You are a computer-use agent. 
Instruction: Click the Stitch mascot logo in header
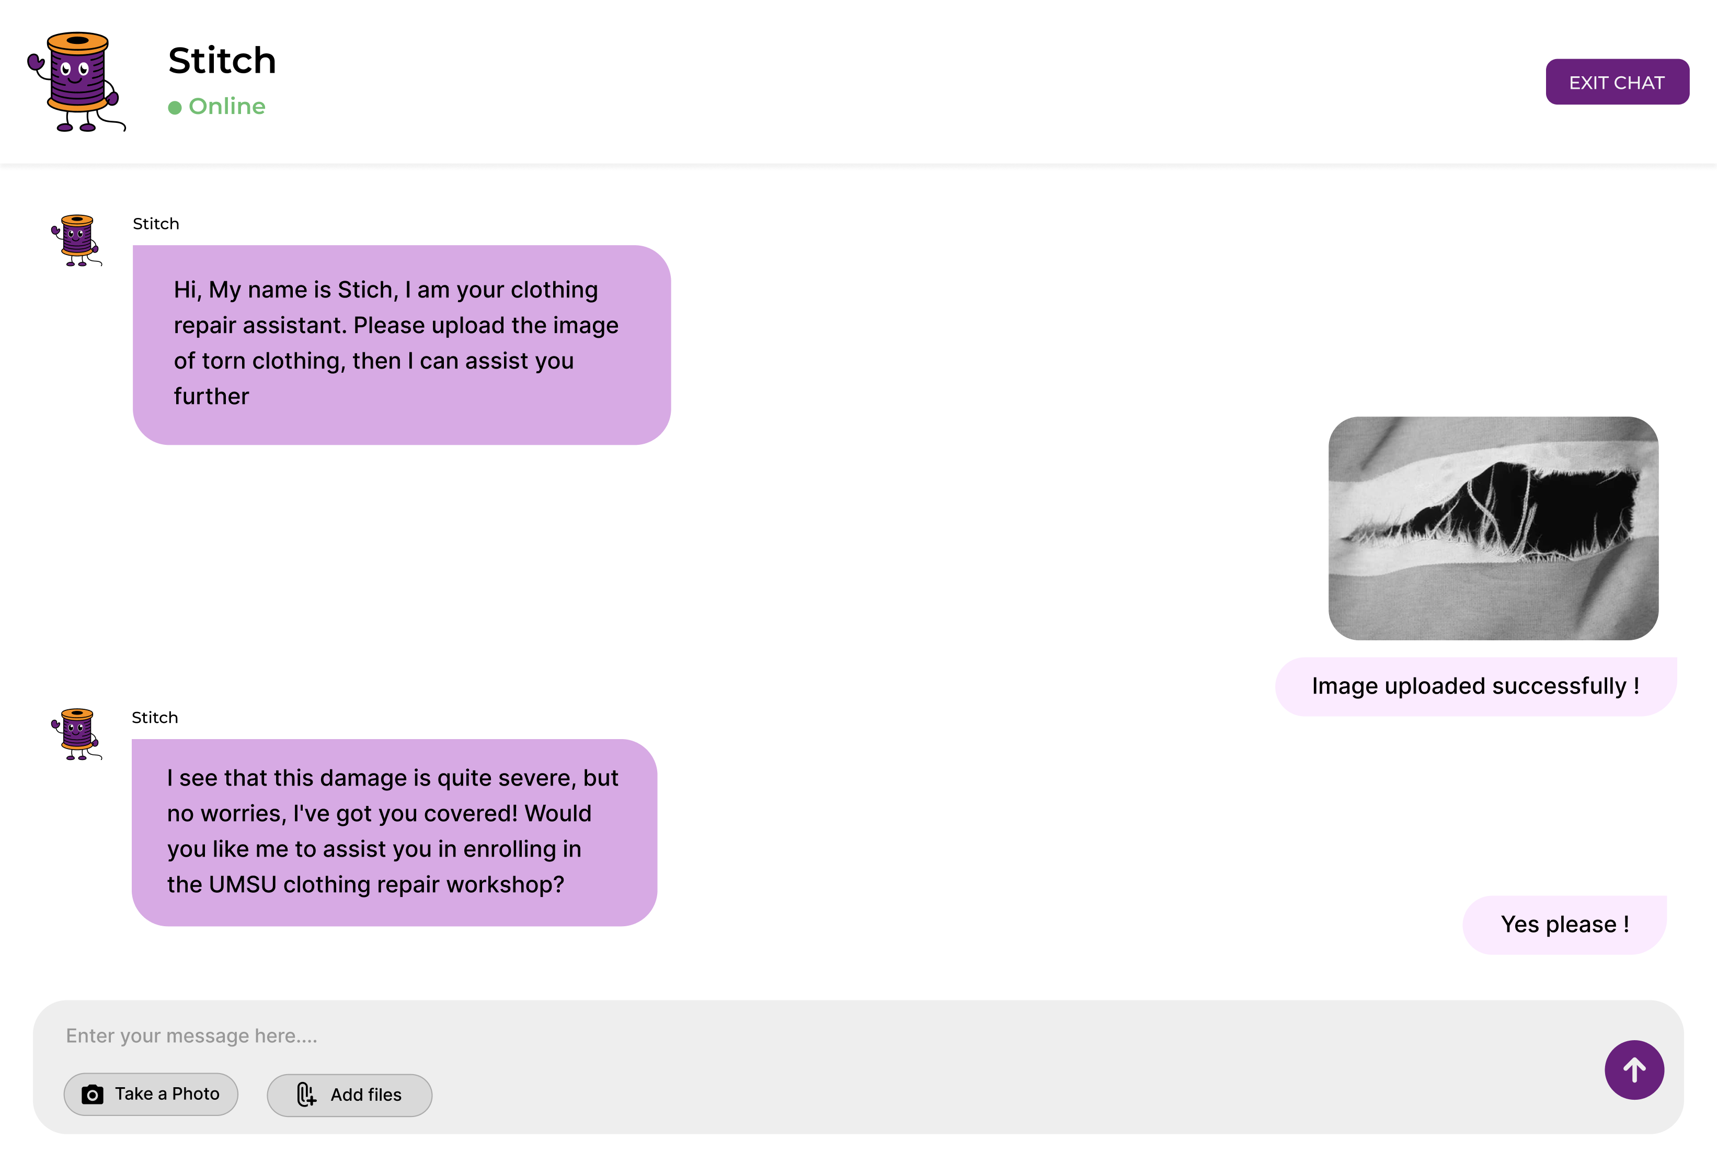tap(76, 81)
